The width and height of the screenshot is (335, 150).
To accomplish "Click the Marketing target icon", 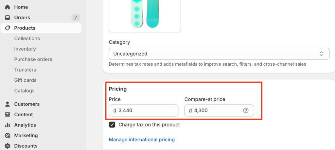I will pyautogui.click(x=8, y=136).
